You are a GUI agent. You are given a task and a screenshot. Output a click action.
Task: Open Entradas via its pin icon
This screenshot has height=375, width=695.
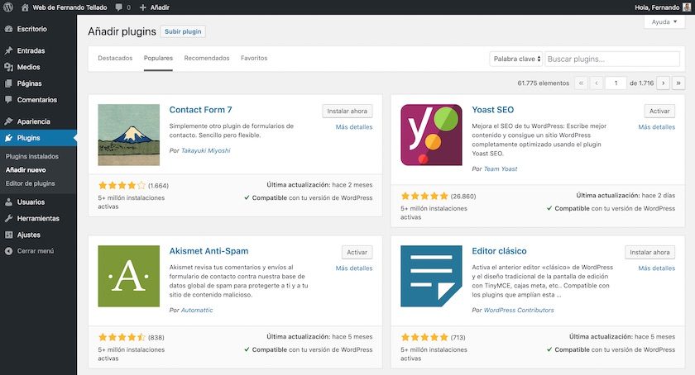(x=8, y=50)
